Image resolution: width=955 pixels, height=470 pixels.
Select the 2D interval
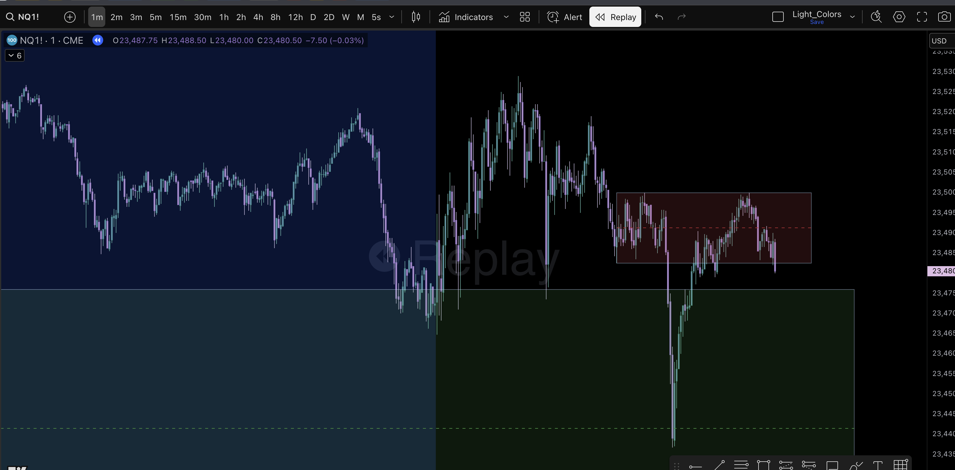(x=329, y=17)
